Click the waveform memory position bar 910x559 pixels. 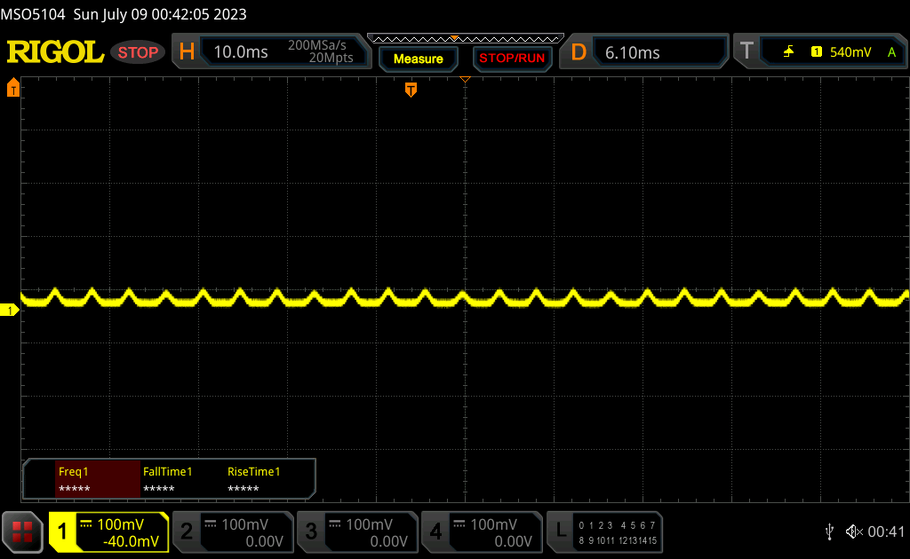coord(466,39)
